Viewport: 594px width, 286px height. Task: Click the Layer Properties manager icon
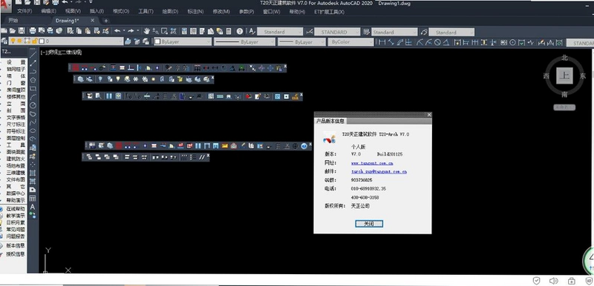point(4,41)
